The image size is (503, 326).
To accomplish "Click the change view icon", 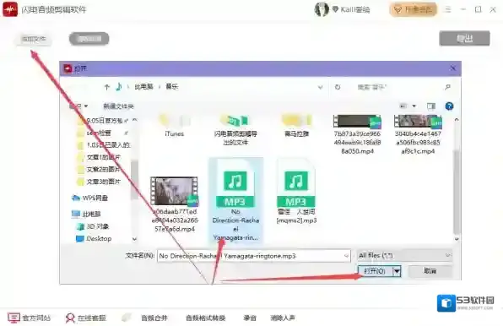I will tap(403, 106).
